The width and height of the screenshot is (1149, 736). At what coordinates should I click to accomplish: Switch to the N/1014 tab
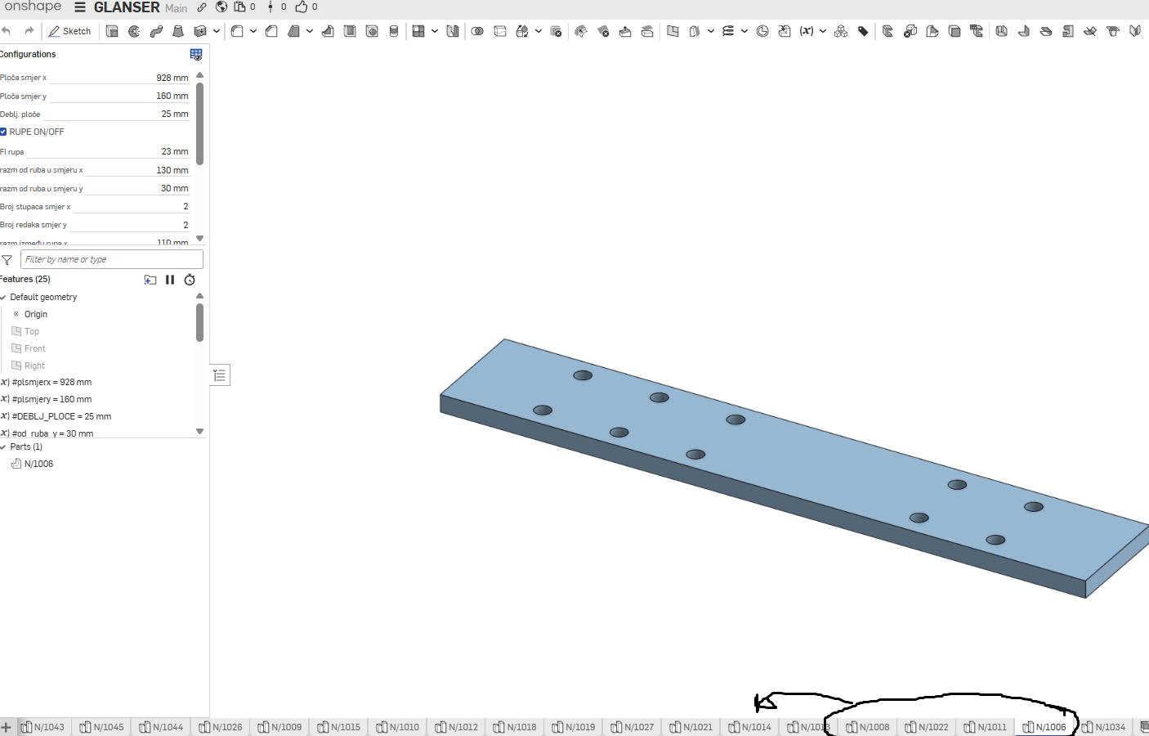coord(749,727)
